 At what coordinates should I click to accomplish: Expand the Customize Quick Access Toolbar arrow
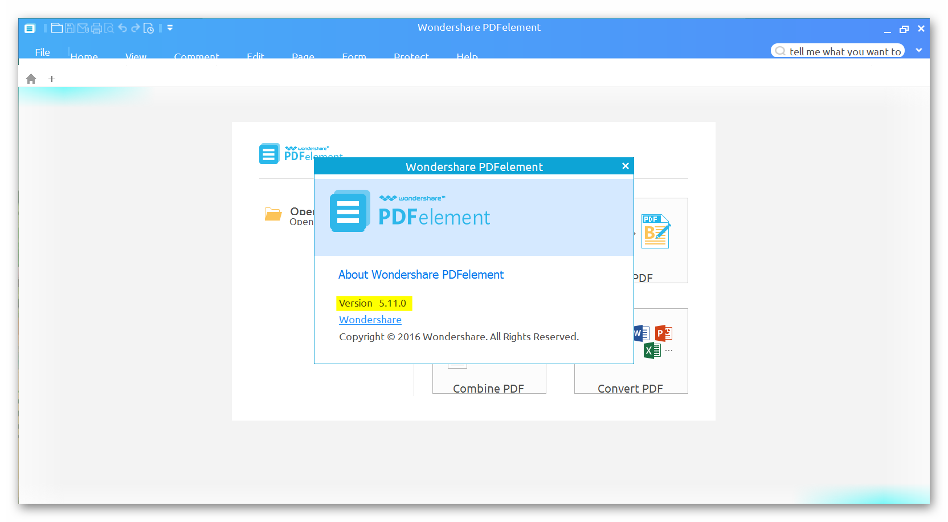point(170,27)
